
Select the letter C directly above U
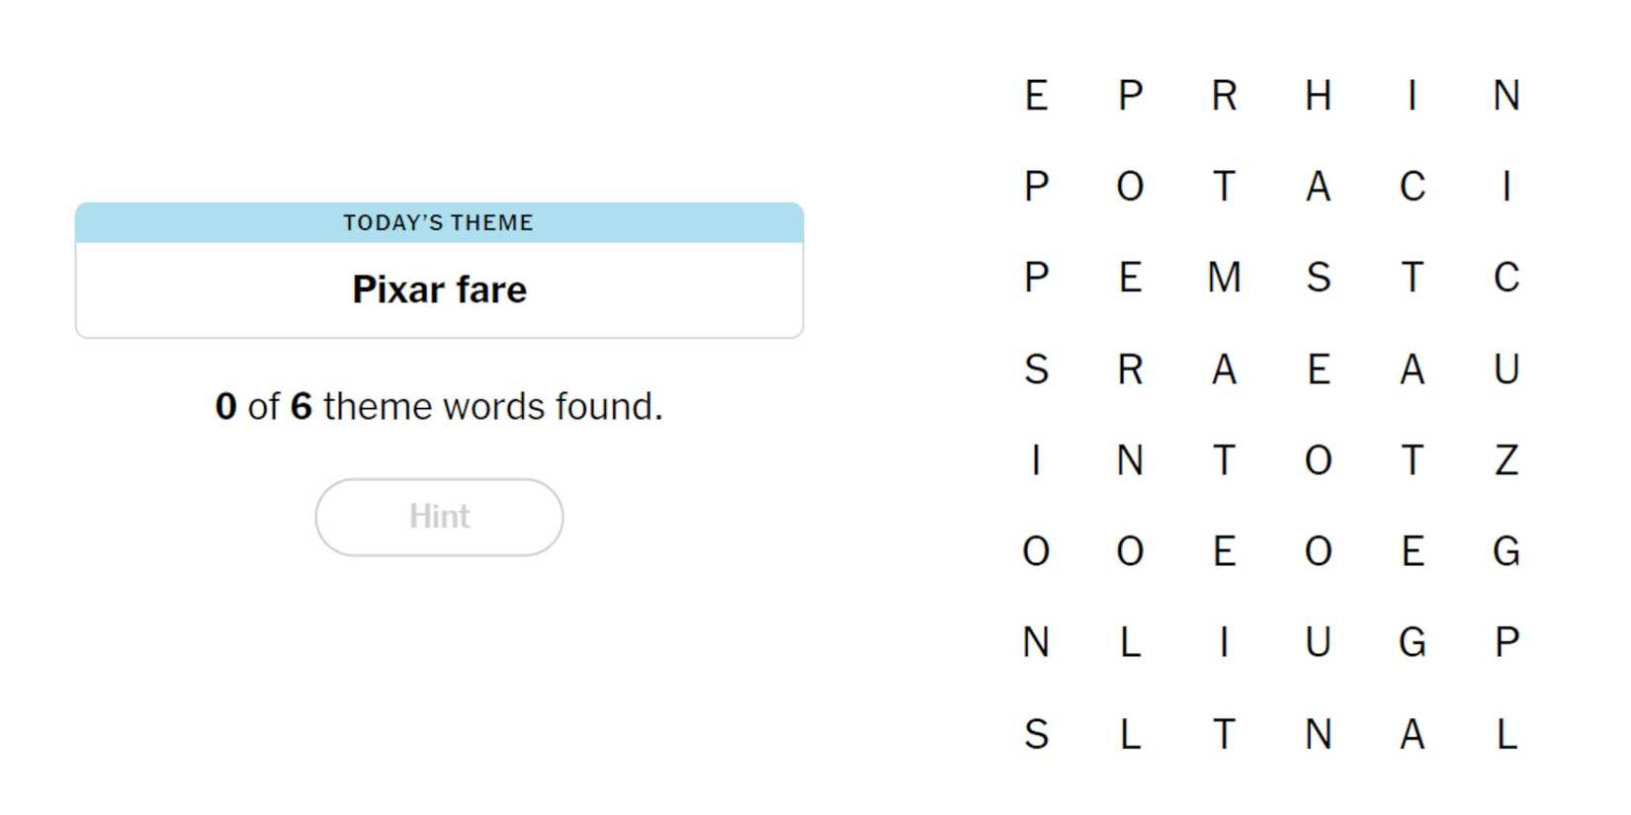tap(1505, 278)
